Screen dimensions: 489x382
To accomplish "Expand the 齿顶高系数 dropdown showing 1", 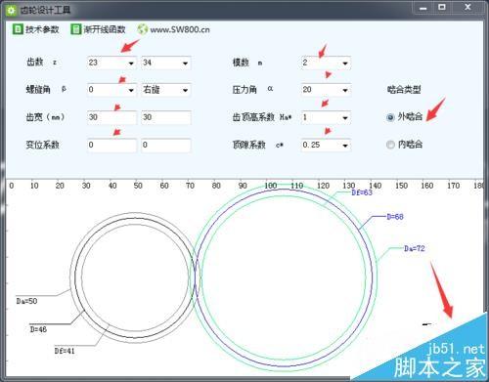I will (326, 117).
